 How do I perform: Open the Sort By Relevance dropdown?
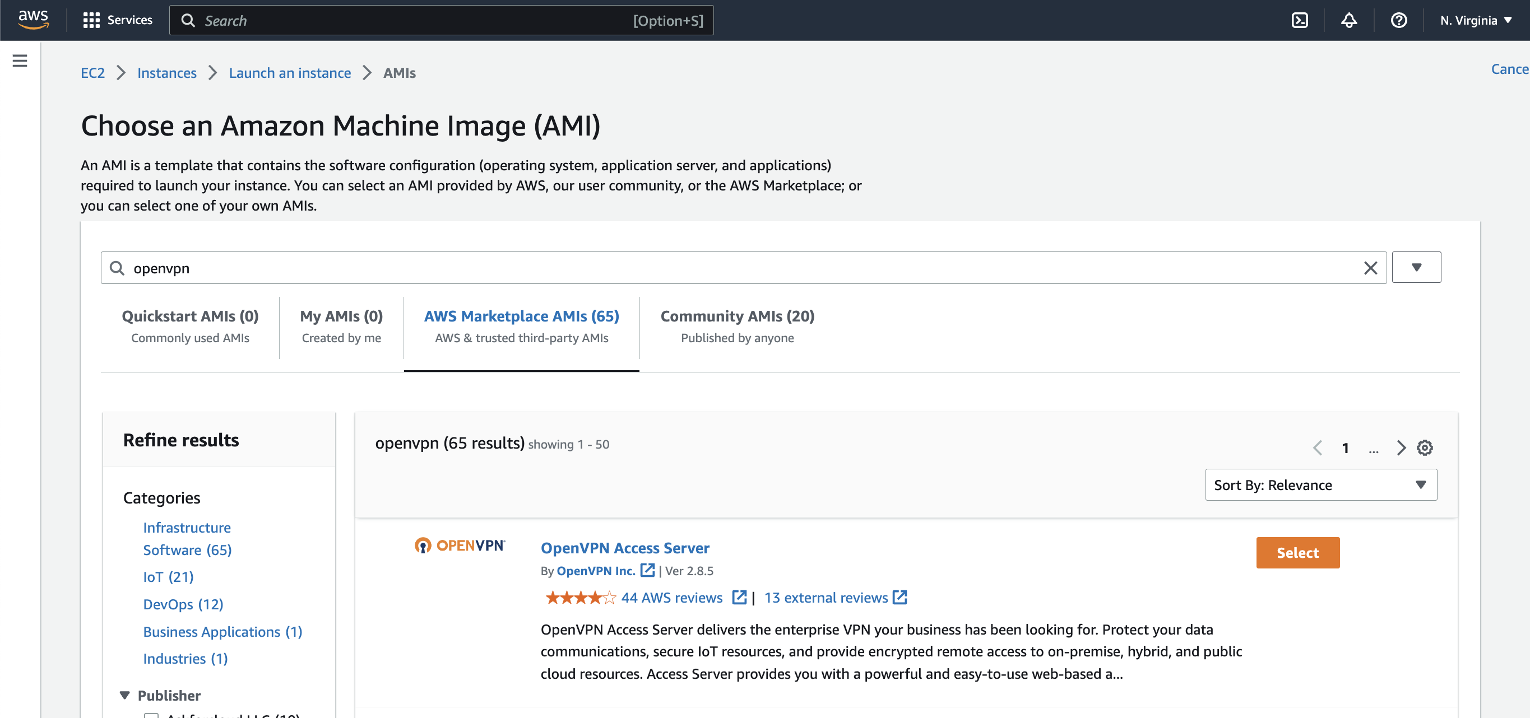click(1320, 485)
